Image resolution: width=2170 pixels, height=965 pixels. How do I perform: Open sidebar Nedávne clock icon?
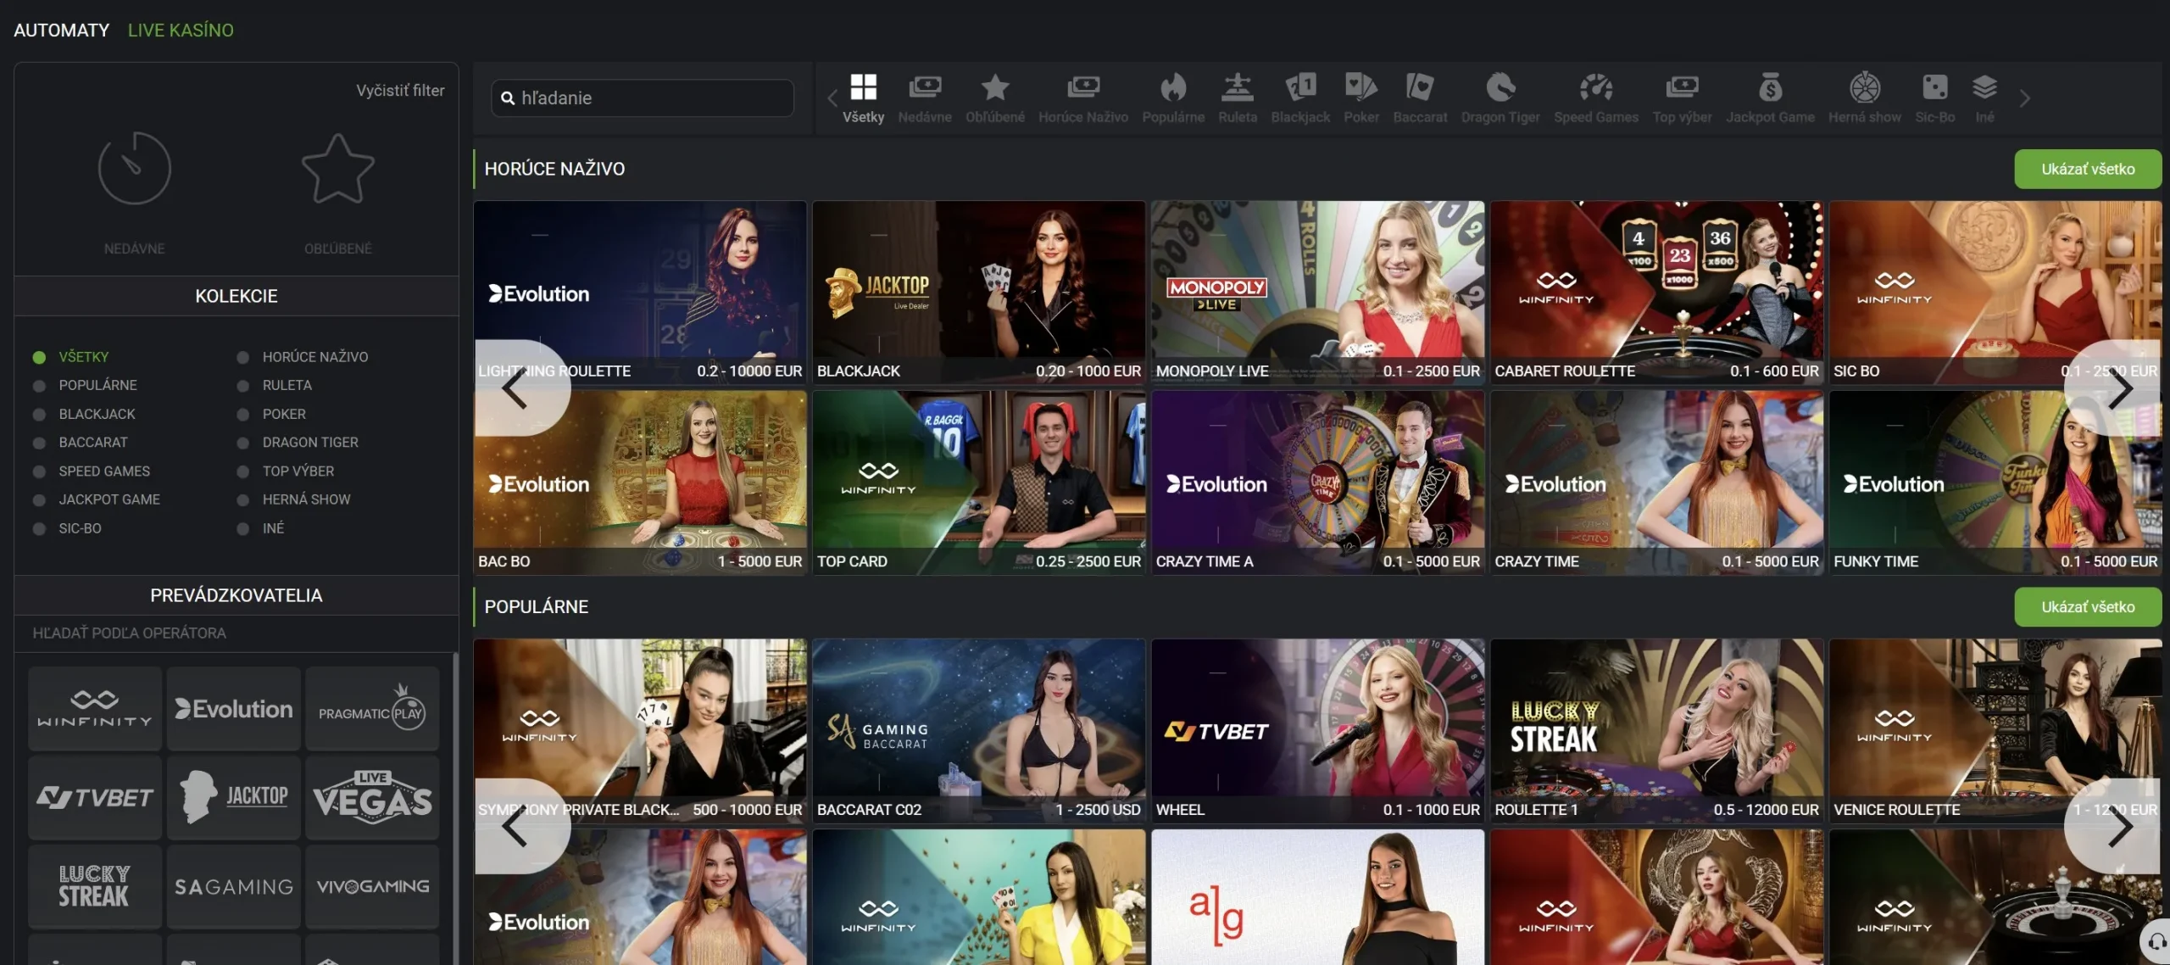pyautogui.click(x=134, y=168)
